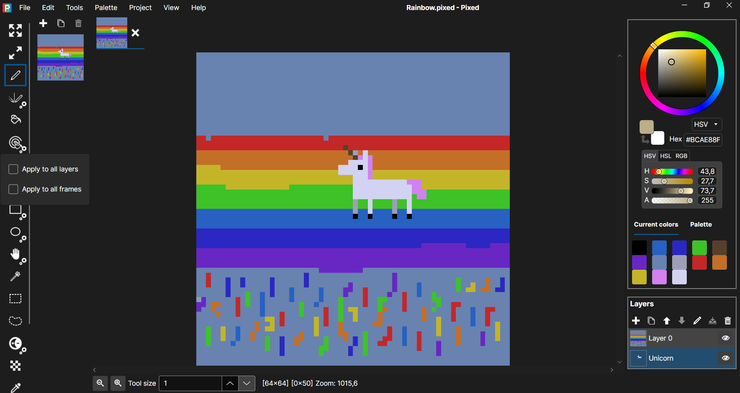Rename layer with the pencil icon
The height and width of the screenshot is (393, 740).
pos(697,321)
